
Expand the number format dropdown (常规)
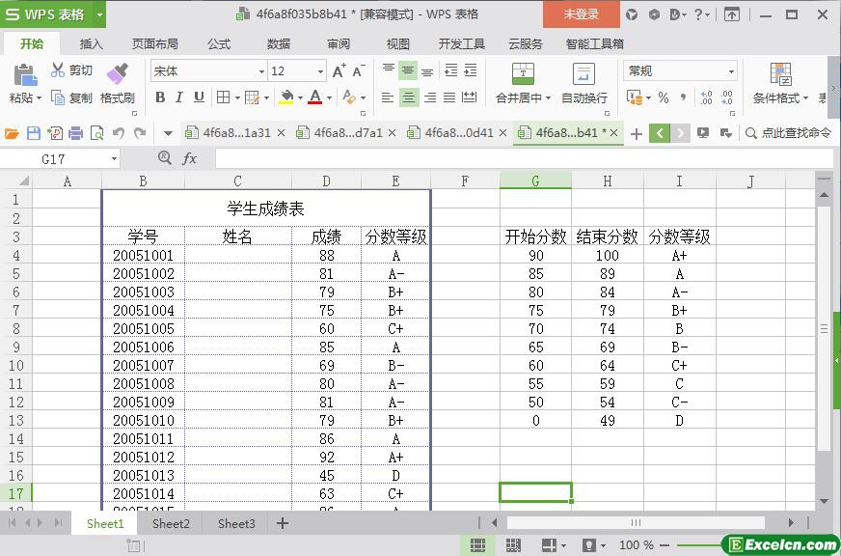(x=731, y=71)
